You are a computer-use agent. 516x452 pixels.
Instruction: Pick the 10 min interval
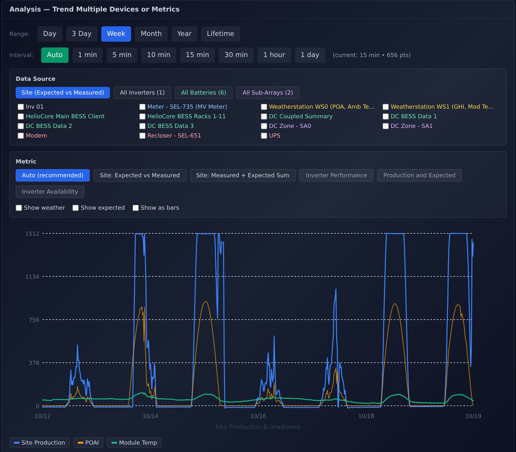pyautogui.click(x=158, y=55)
